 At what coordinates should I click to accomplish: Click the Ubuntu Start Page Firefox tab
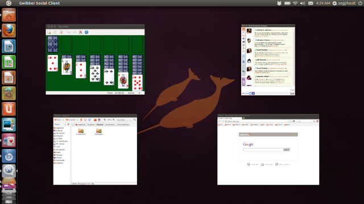pos(230,118)
